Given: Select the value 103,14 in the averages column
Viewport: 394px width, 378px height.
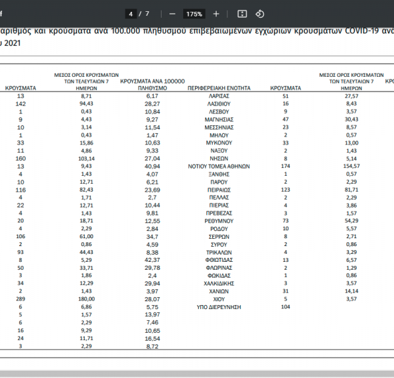Looking at the screenshot, I should click(87, 159).
